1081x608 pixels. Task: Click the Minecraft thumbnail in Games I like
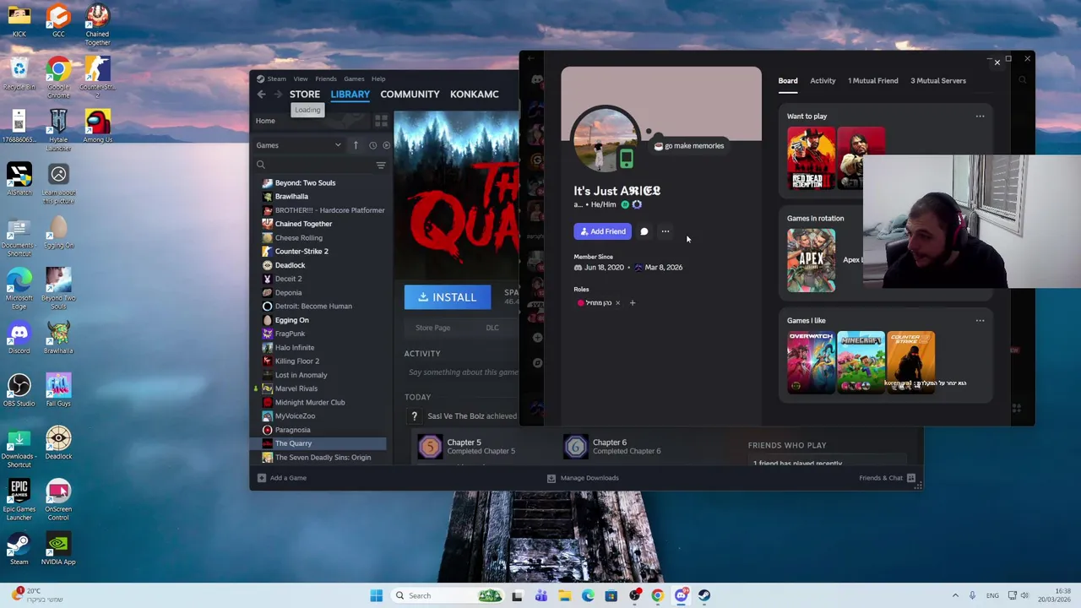click(861, 362)
